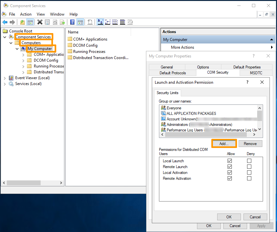Uncheck Allow for Local Activation
Image resolution: width=277 pixels, height=232 pixels.
230,172
